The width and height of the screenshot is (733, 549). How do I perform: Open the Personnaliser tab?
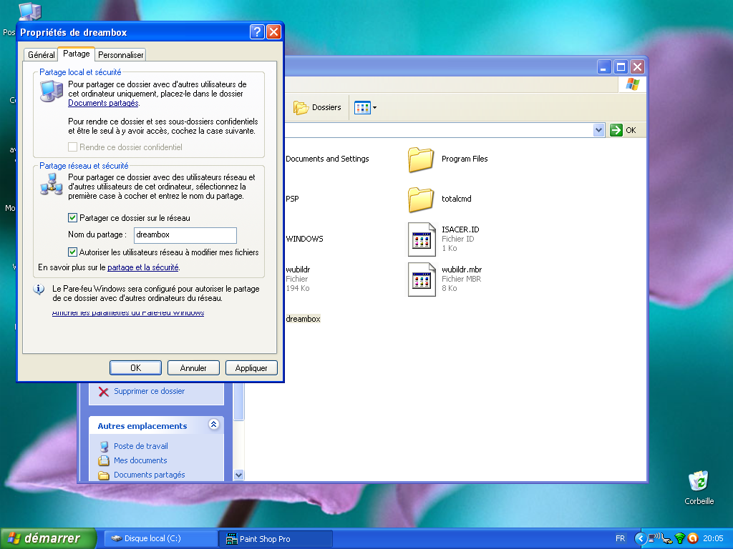[120, 55]
